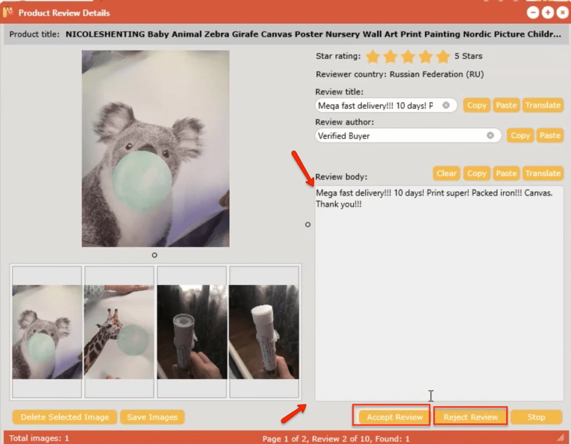Click the large koala preview image
This screenshot has width=571, height=444.
click(x=156, y=149)
